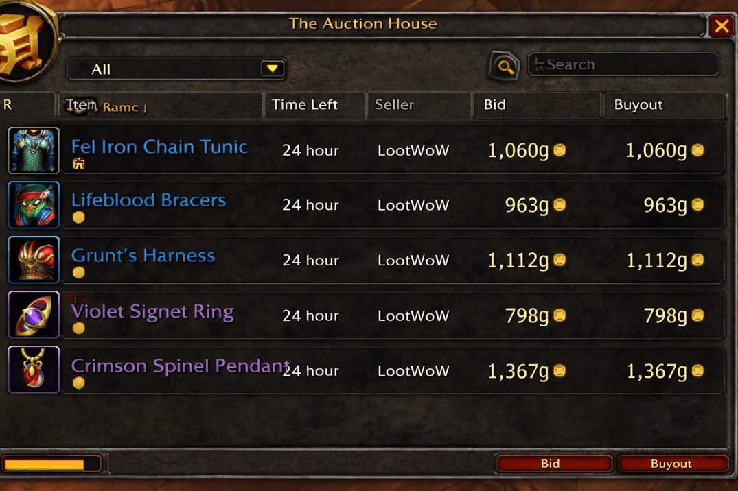Sort listings by Time Left column

click(305, 105)
